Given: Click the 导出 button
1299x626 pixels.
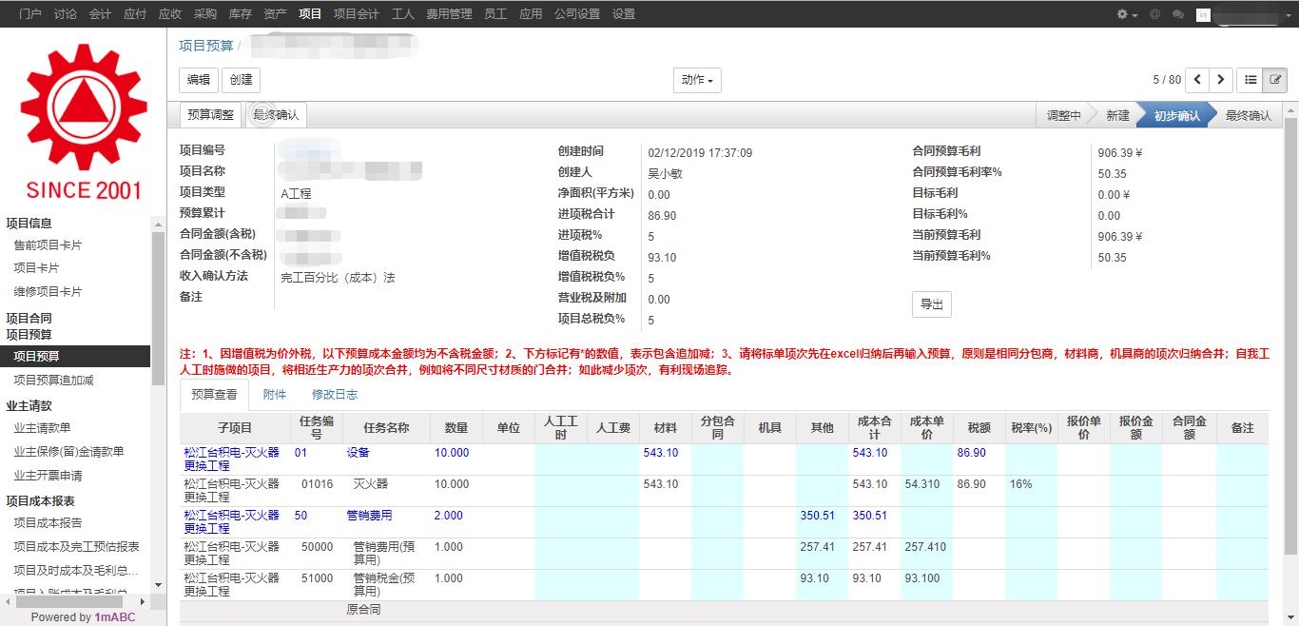Looking at the screenshot, I should point(932,304).
